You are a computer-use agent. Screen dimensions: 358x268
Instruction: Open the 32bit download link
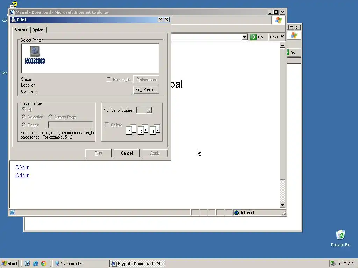[22, 167]
